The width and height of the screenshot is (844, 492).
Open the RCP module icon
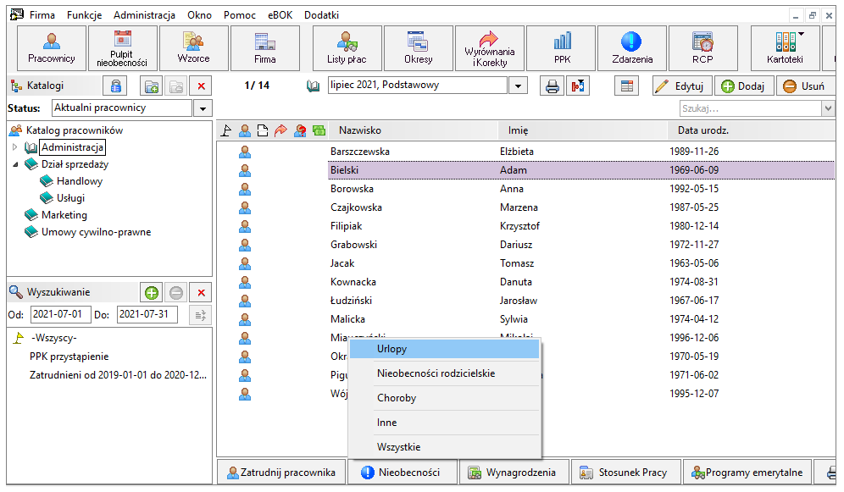point(702,48)
